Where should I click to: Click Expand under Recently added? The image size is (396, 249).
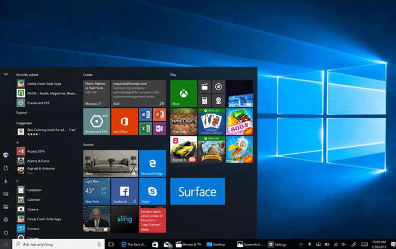click(x=23, y=112)
